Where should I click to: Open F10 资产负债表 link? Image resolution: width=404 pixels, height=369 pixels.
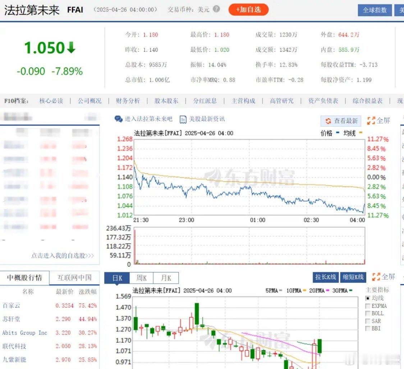[x=323, y=101]
